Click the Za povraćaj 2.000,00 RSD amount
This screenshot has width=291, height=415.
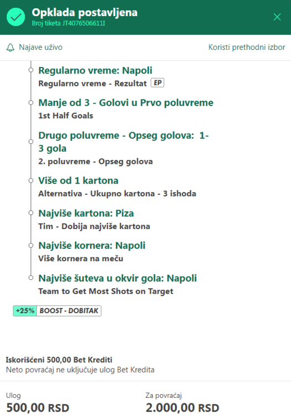[x=182, y=408]
